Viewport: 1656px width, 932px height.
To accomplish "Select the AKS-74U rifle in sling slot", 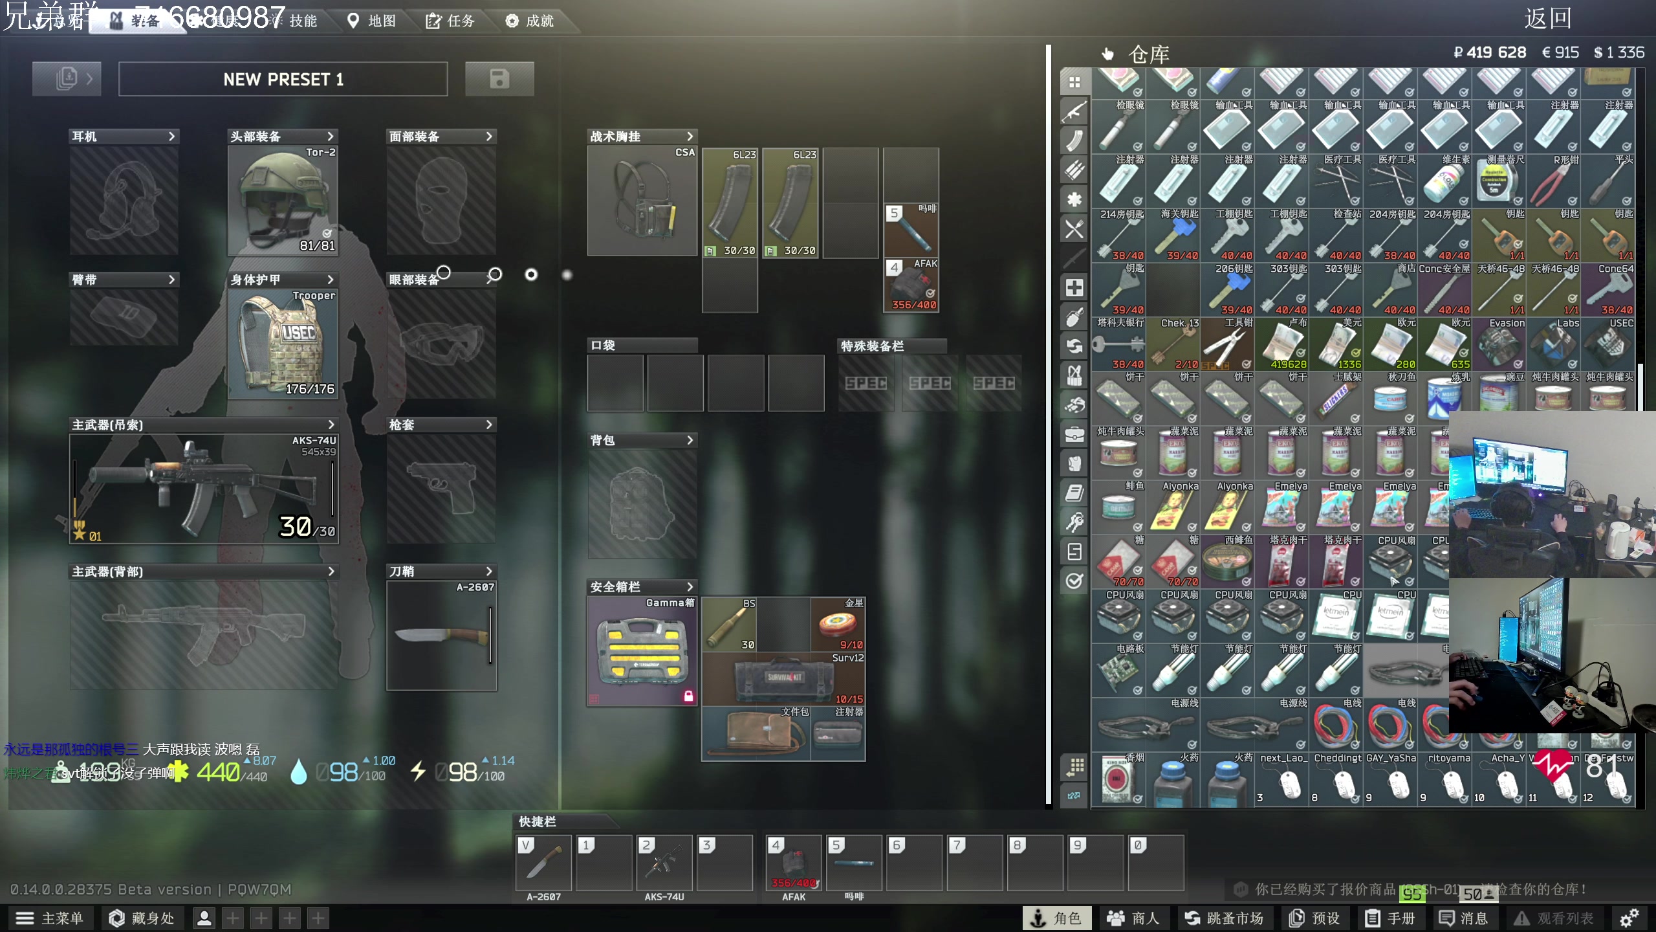I will [204, 489].
